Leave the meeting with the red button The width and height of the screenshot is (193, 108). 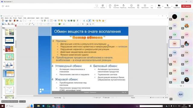click(186, 6)
